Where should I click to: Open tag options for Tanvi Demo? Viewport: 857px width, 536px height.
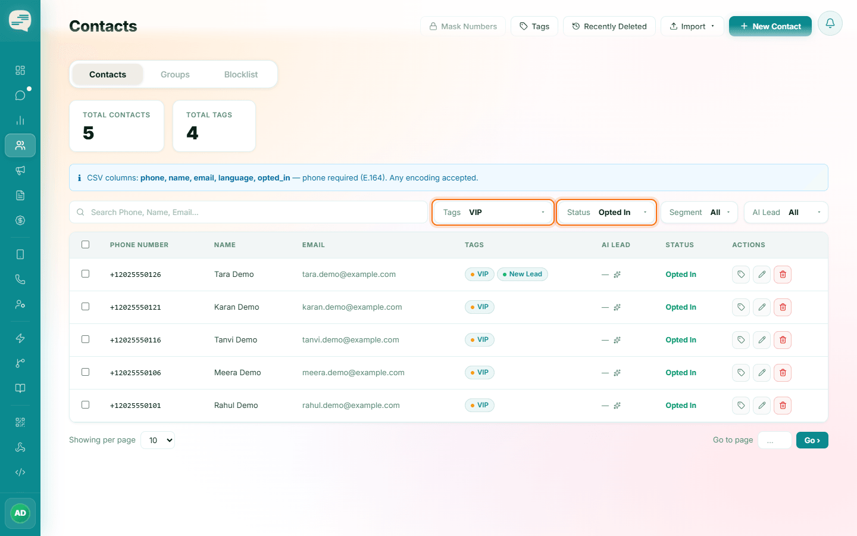tap(741, 340)
